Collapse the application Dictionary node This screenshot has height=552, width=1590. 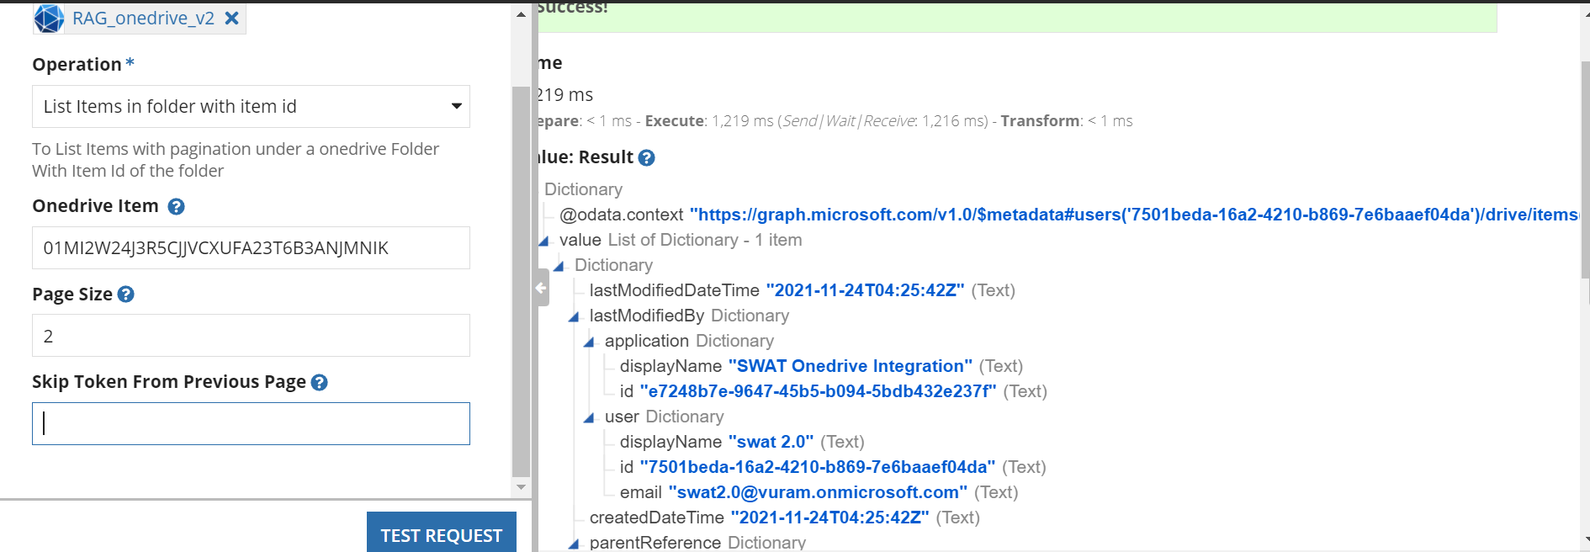point(589,342)
